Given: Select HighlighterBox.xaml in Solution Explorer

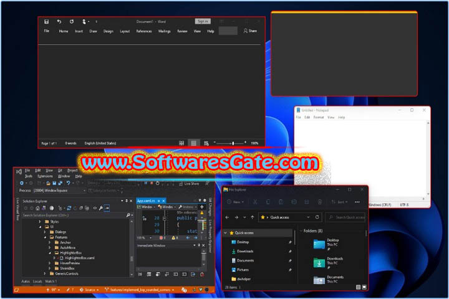Looking at the screenshot, I should click(80, 258).
